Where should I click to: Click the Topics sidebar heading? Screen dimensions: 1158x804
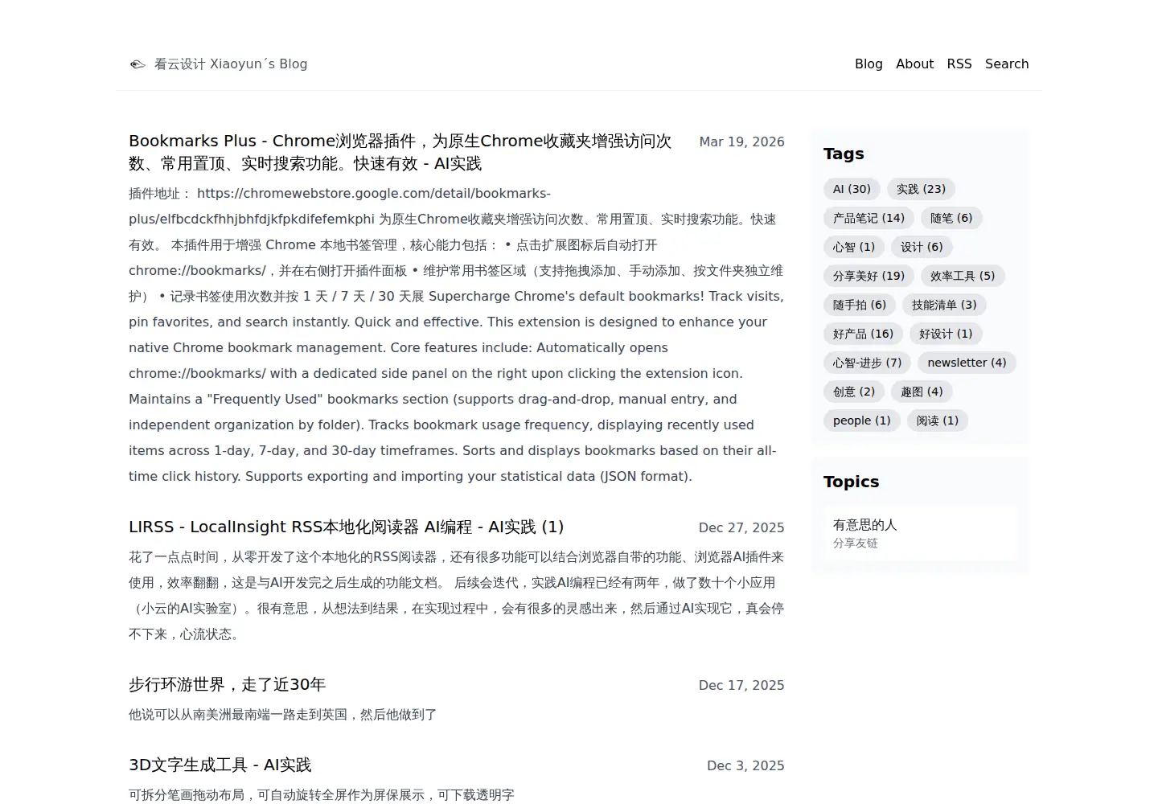pos(851,482)
